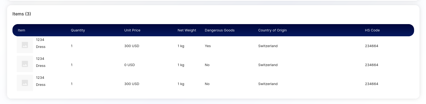Click the Items (3) section title
The width and height of the screenshot is (426, 104).
pyautogui.click(x=22, y=14)
